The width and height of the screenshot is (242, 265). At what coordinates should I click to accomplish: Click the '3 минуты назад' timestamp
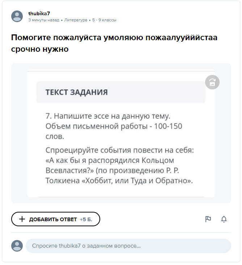[43, 20]
